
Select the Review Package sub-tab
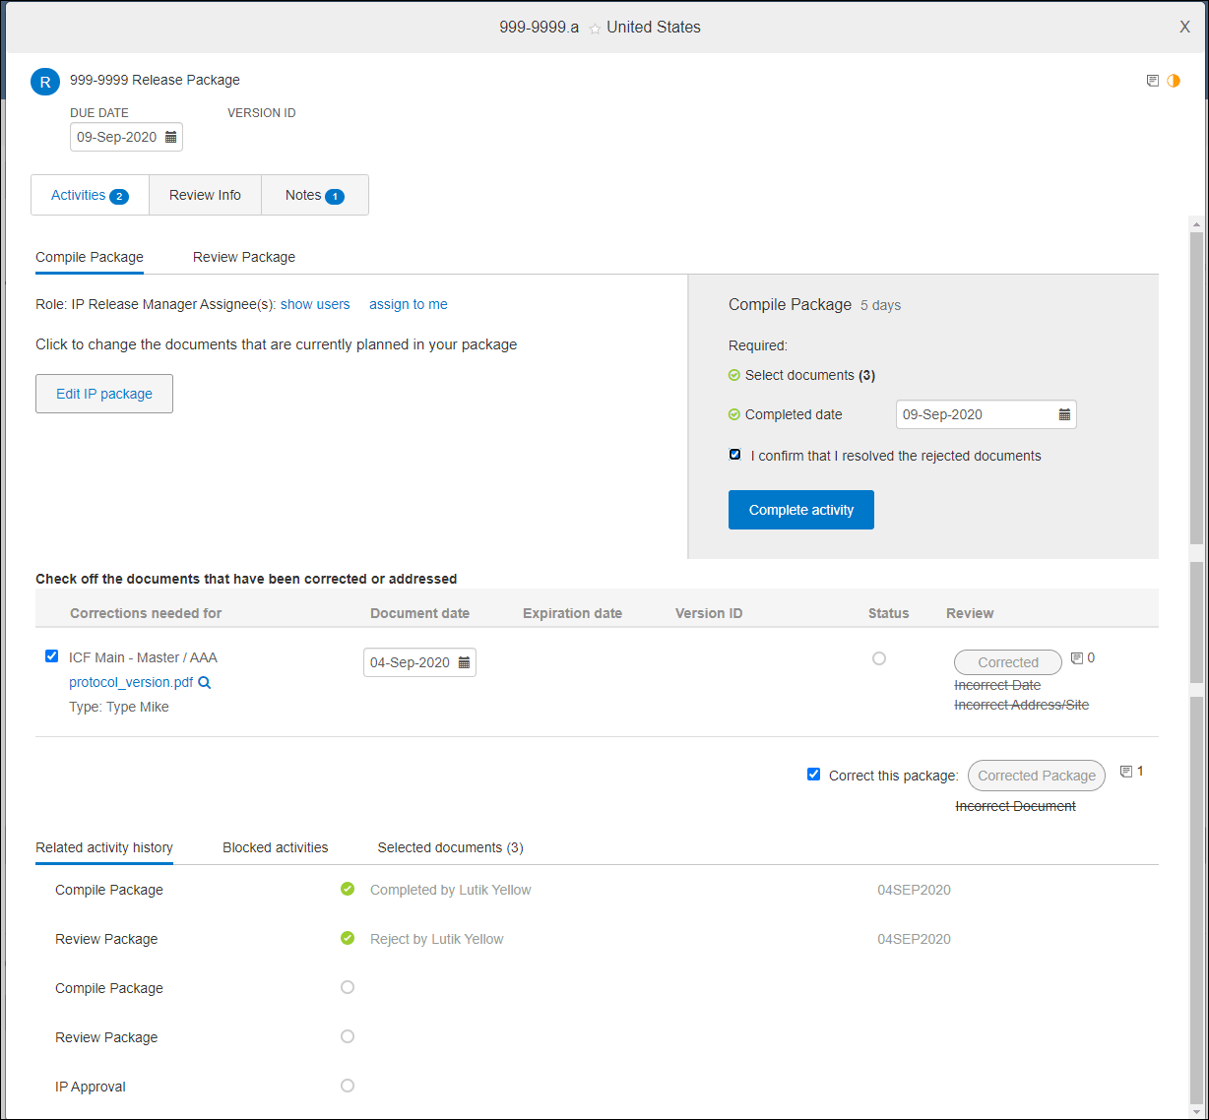244,257
